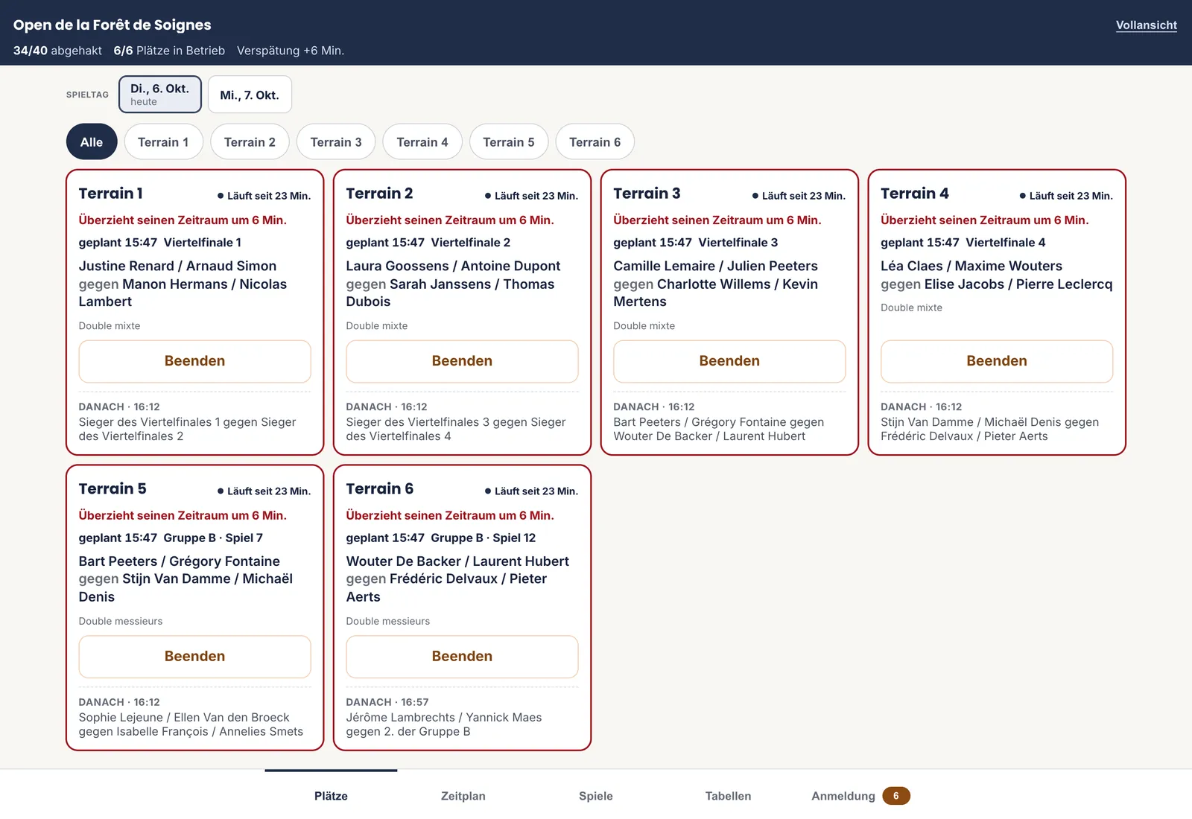Click Beenden on Terrain 1 card
1192x819 pixels.
coord(194,361)
